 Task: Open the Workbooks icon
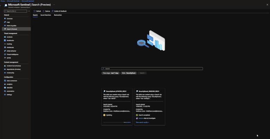[x=5, y=40]
